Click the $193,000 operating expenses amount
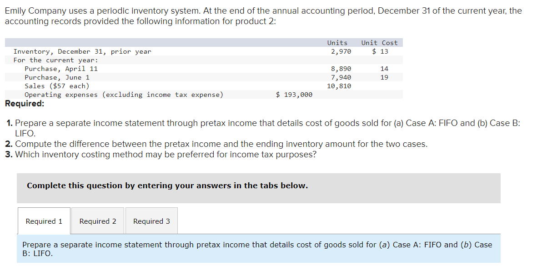 (x=294, y=95)
